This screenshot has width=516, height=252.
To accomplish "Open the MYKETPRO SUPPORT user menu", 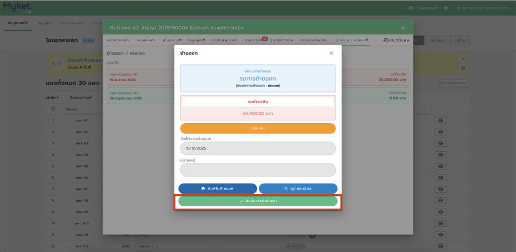I will coord(482,8).
